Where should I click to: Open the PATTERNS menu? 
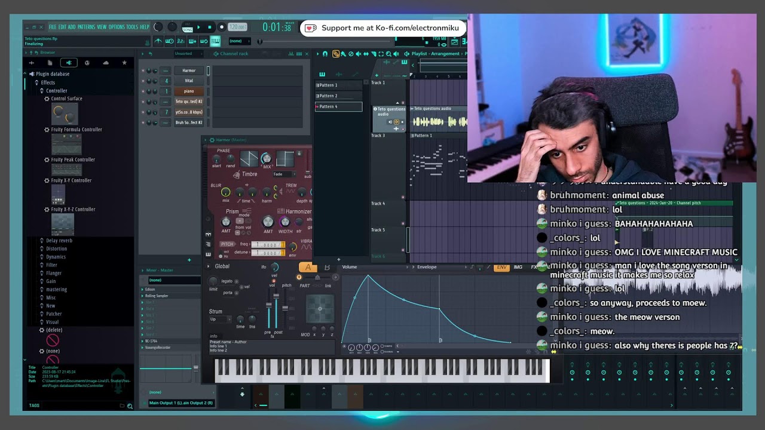click(x=86, y=27)
